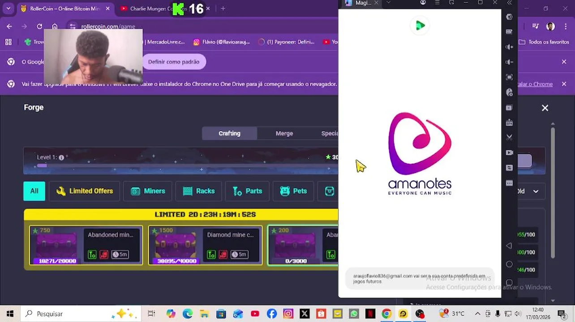Click the emulator fullscreen/screenshot frame icon
This screenshot has width=575, height=322.
[509, 77]
